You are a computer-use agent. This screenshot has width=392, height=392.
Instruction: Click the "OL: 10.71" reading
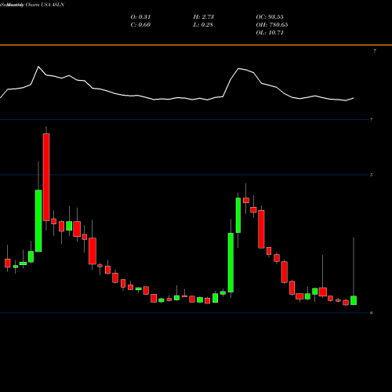click(270, 33)
